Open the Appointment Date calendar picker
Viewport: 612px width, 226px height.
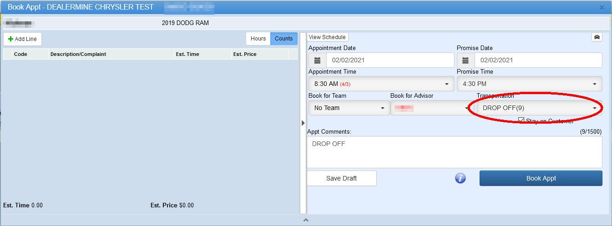coord(318,60)
